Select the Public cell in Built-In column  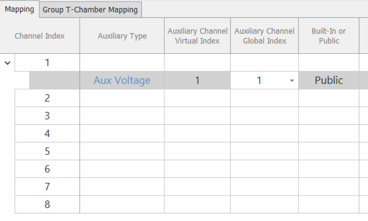pos(329,80)
